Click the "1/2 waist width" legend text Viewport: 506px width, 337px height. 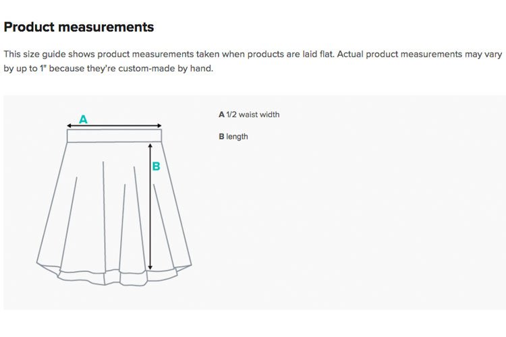pos(253,115)
